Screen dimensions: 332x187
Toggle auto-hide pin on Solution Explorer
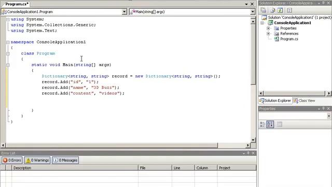coord(323,3)
